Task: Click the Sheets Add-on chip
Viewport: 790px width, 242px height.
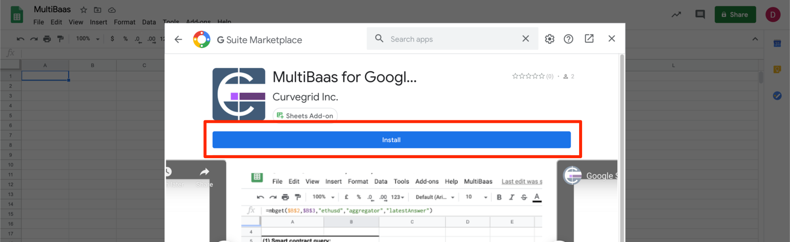Action: pyautogui.click(x=305, y=115)
